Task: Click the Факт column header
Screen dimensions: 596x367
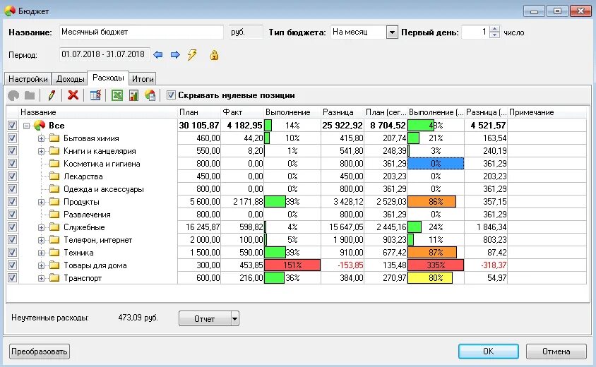Action: 242,112
